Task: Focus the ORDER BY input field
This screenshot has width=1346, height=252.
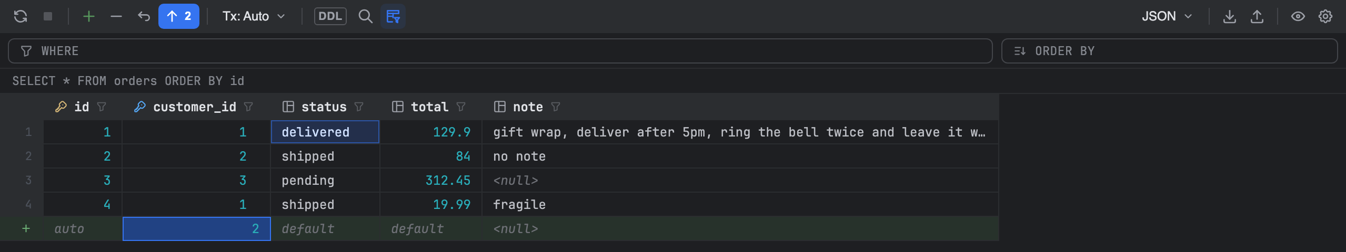Action: 1169,51
